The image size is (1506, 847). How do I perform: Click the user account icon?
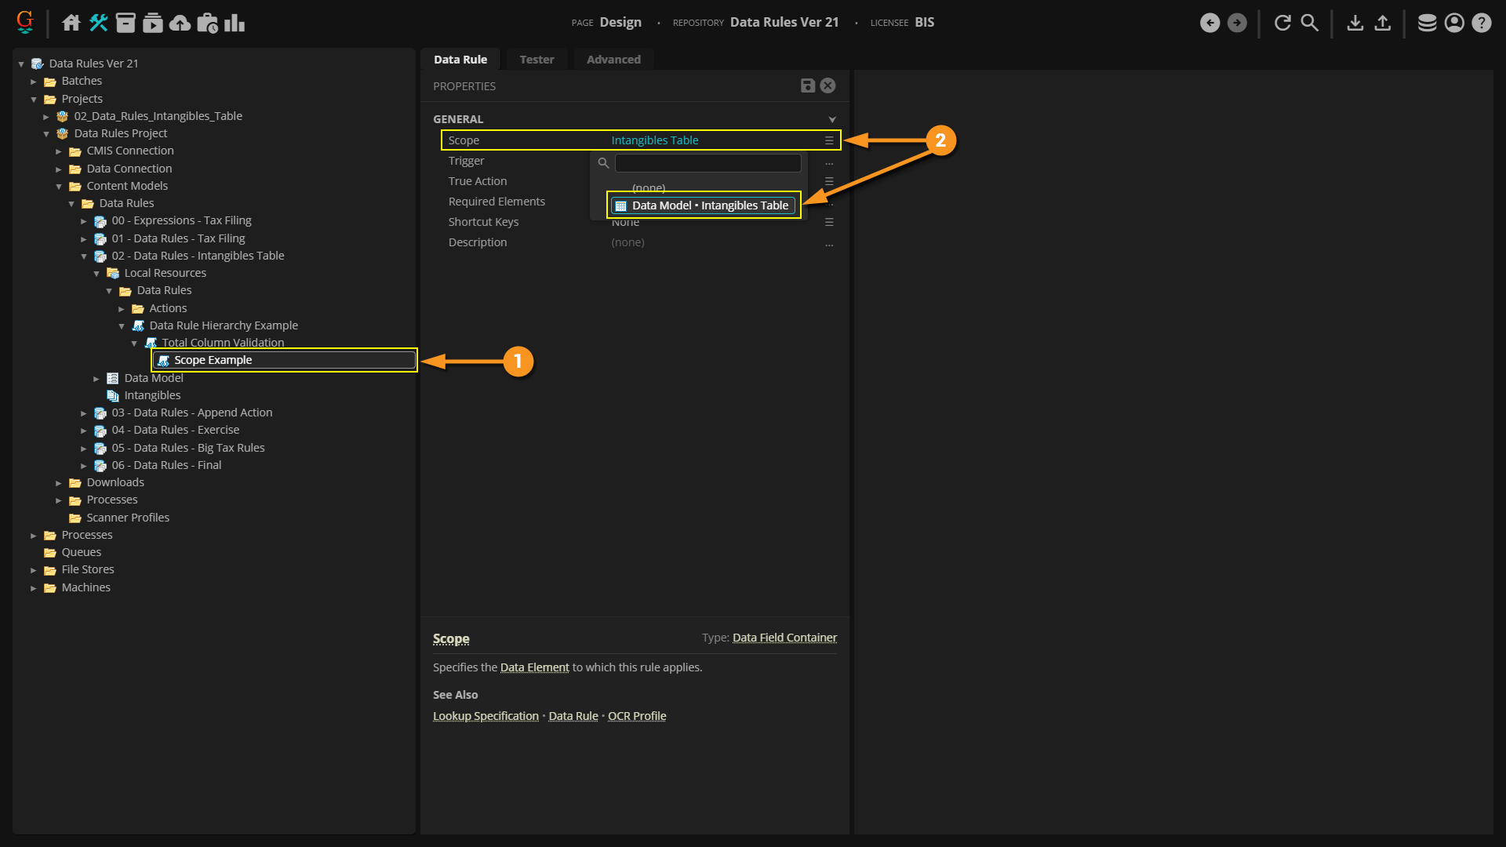(1453, 23)
